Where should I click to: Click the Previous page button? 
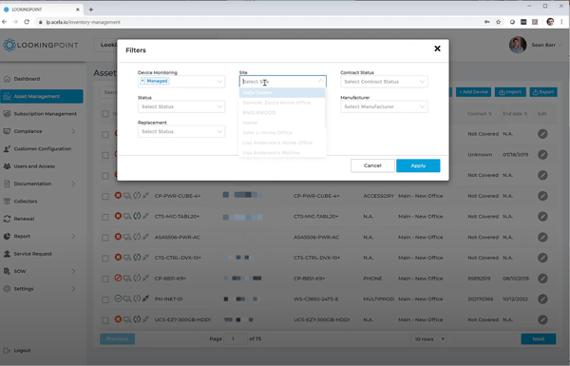[x=118, y=338]
